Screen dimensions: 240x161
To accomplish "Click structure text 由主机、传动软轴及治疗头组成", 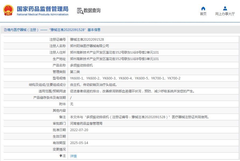I will pyautogui.click(x=93, y=85).
